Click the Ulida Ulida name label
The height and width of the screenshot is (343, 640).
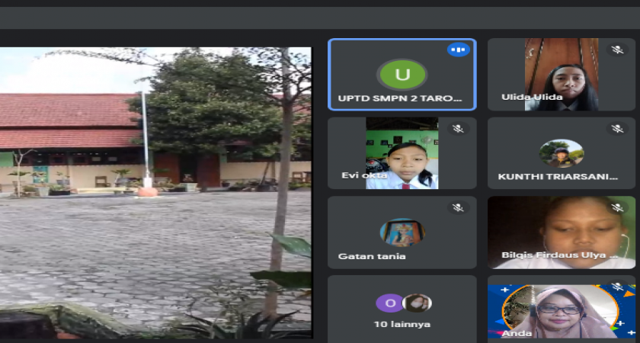532,98
